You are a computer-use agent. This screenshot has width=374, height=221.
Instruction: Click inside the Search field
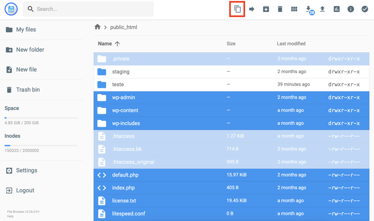[x=88, y=9]
